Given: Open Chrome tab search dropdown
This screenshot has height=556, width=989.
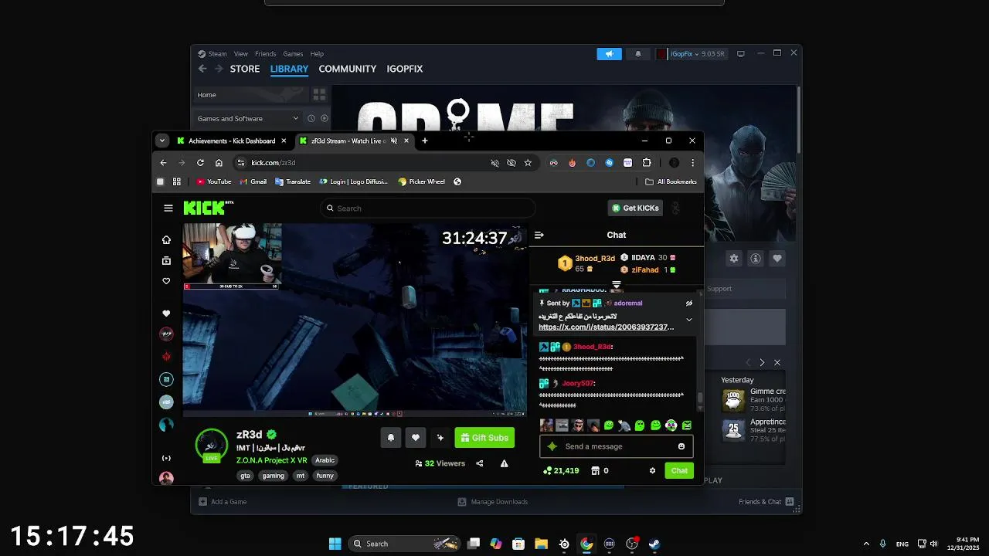Looking at the screenshot, I should 161,141.
